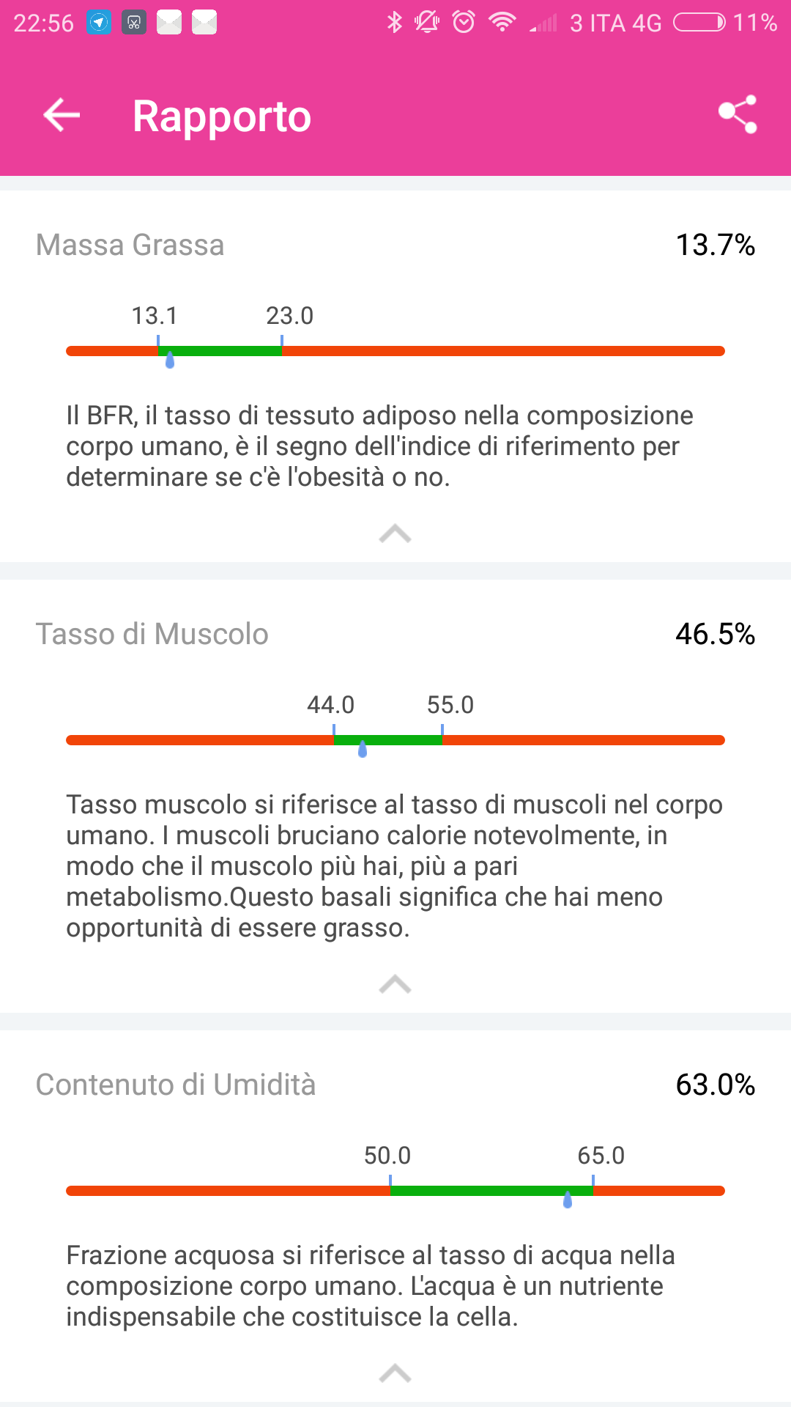
Task: Tap the 63.0% water content value
Action: 715,1085
